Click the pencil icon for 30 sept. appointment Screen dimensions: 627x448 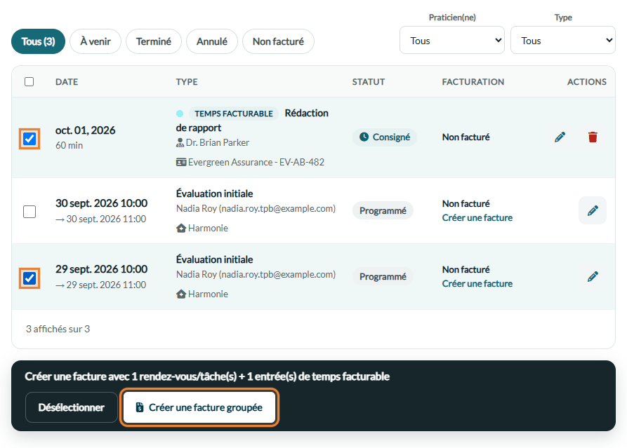[593, 210]
